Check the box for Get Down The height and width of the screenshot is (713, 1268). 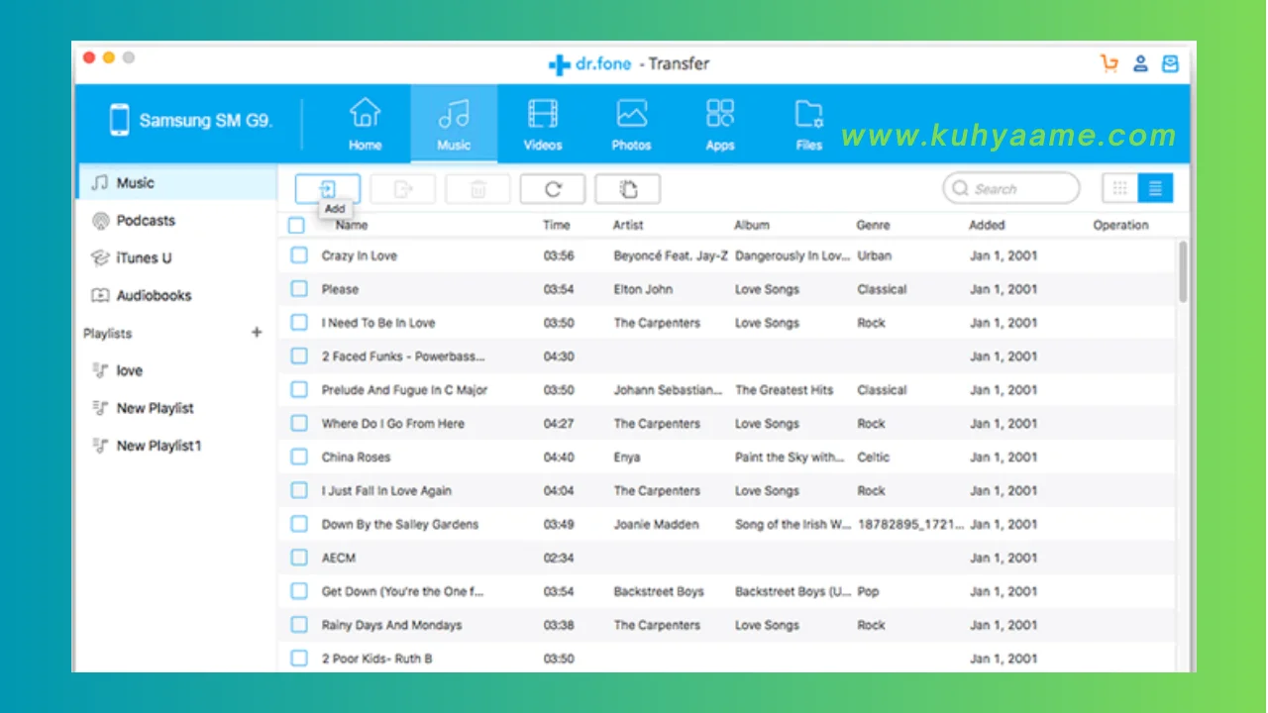click(299, 592)
